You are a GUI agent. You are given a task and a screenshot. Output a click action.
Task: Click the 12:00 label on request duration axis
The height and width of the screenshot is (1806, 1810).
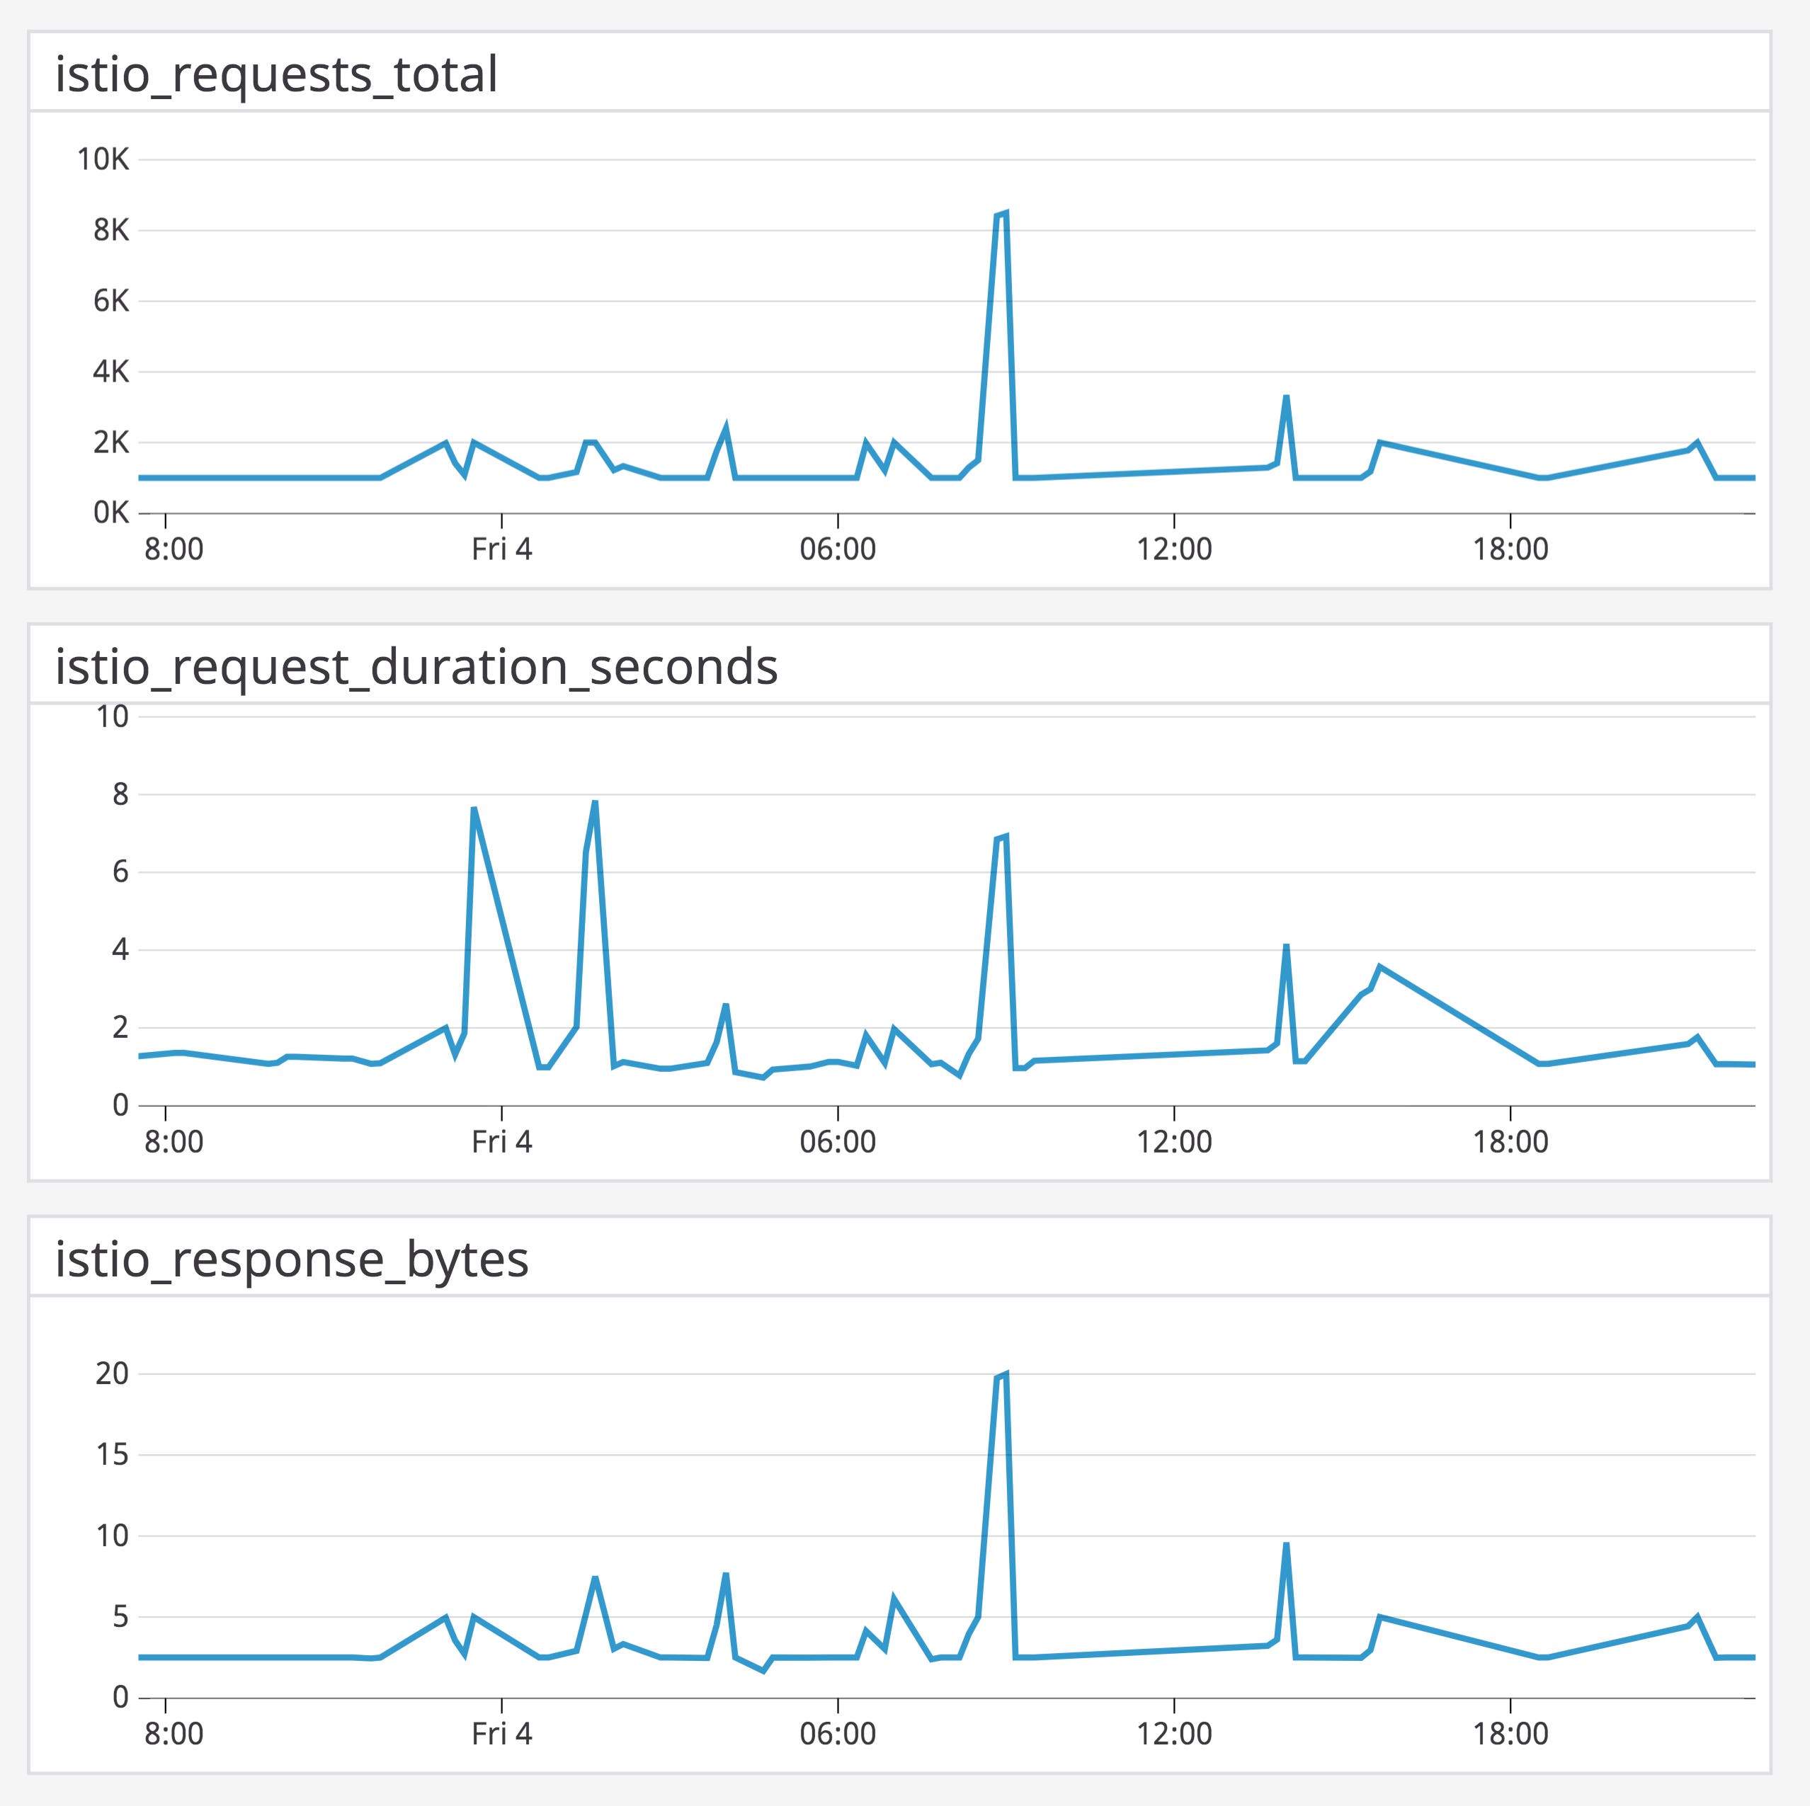(x=1174, y=1141)
